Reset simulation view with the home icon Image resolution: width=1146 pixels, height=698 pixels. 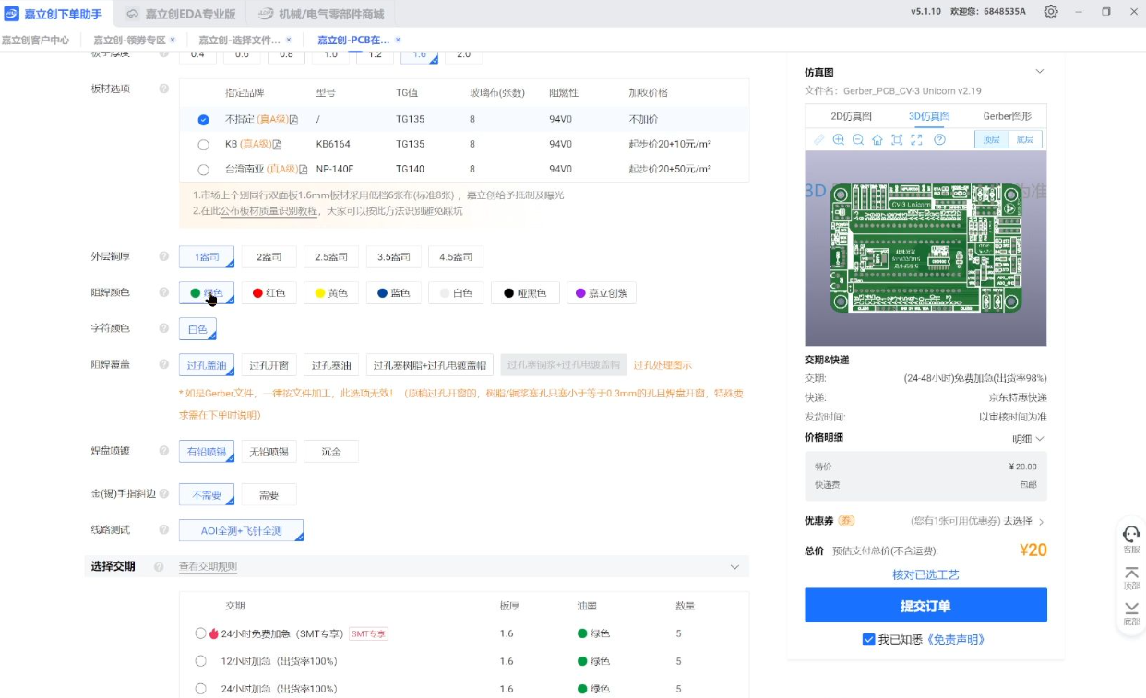877,139
